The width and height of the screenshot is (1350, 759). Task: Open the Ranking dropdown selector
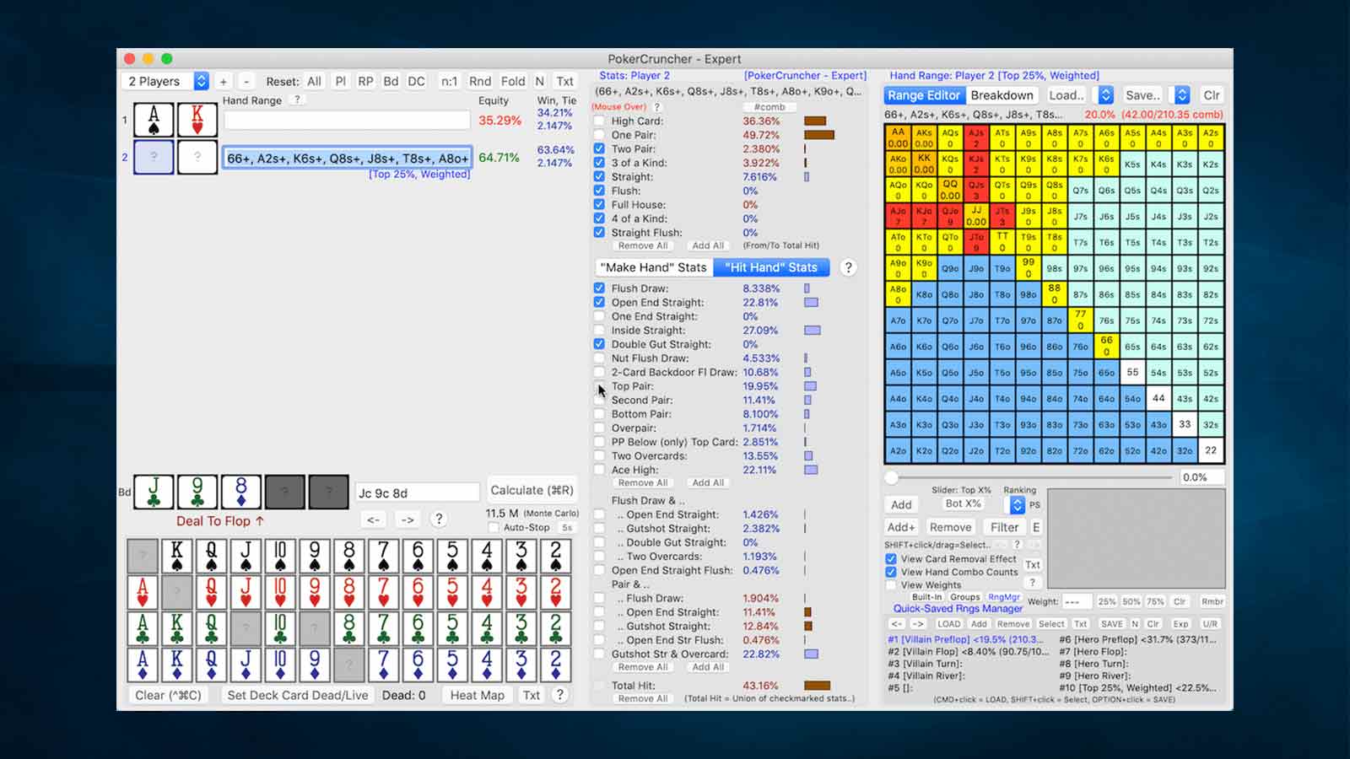point(1018,504)
